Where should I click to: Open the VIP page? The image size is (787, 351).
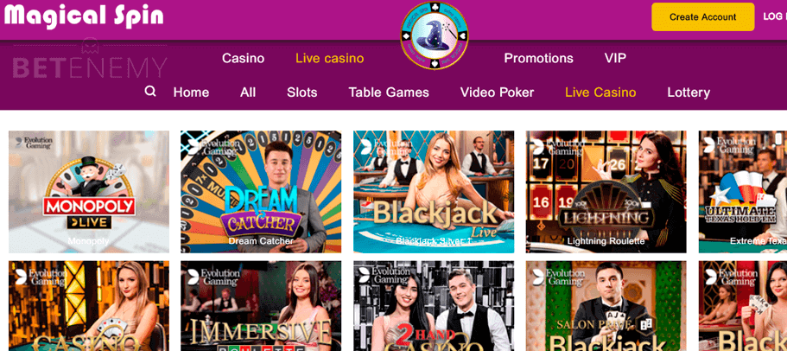click(615, 58)
